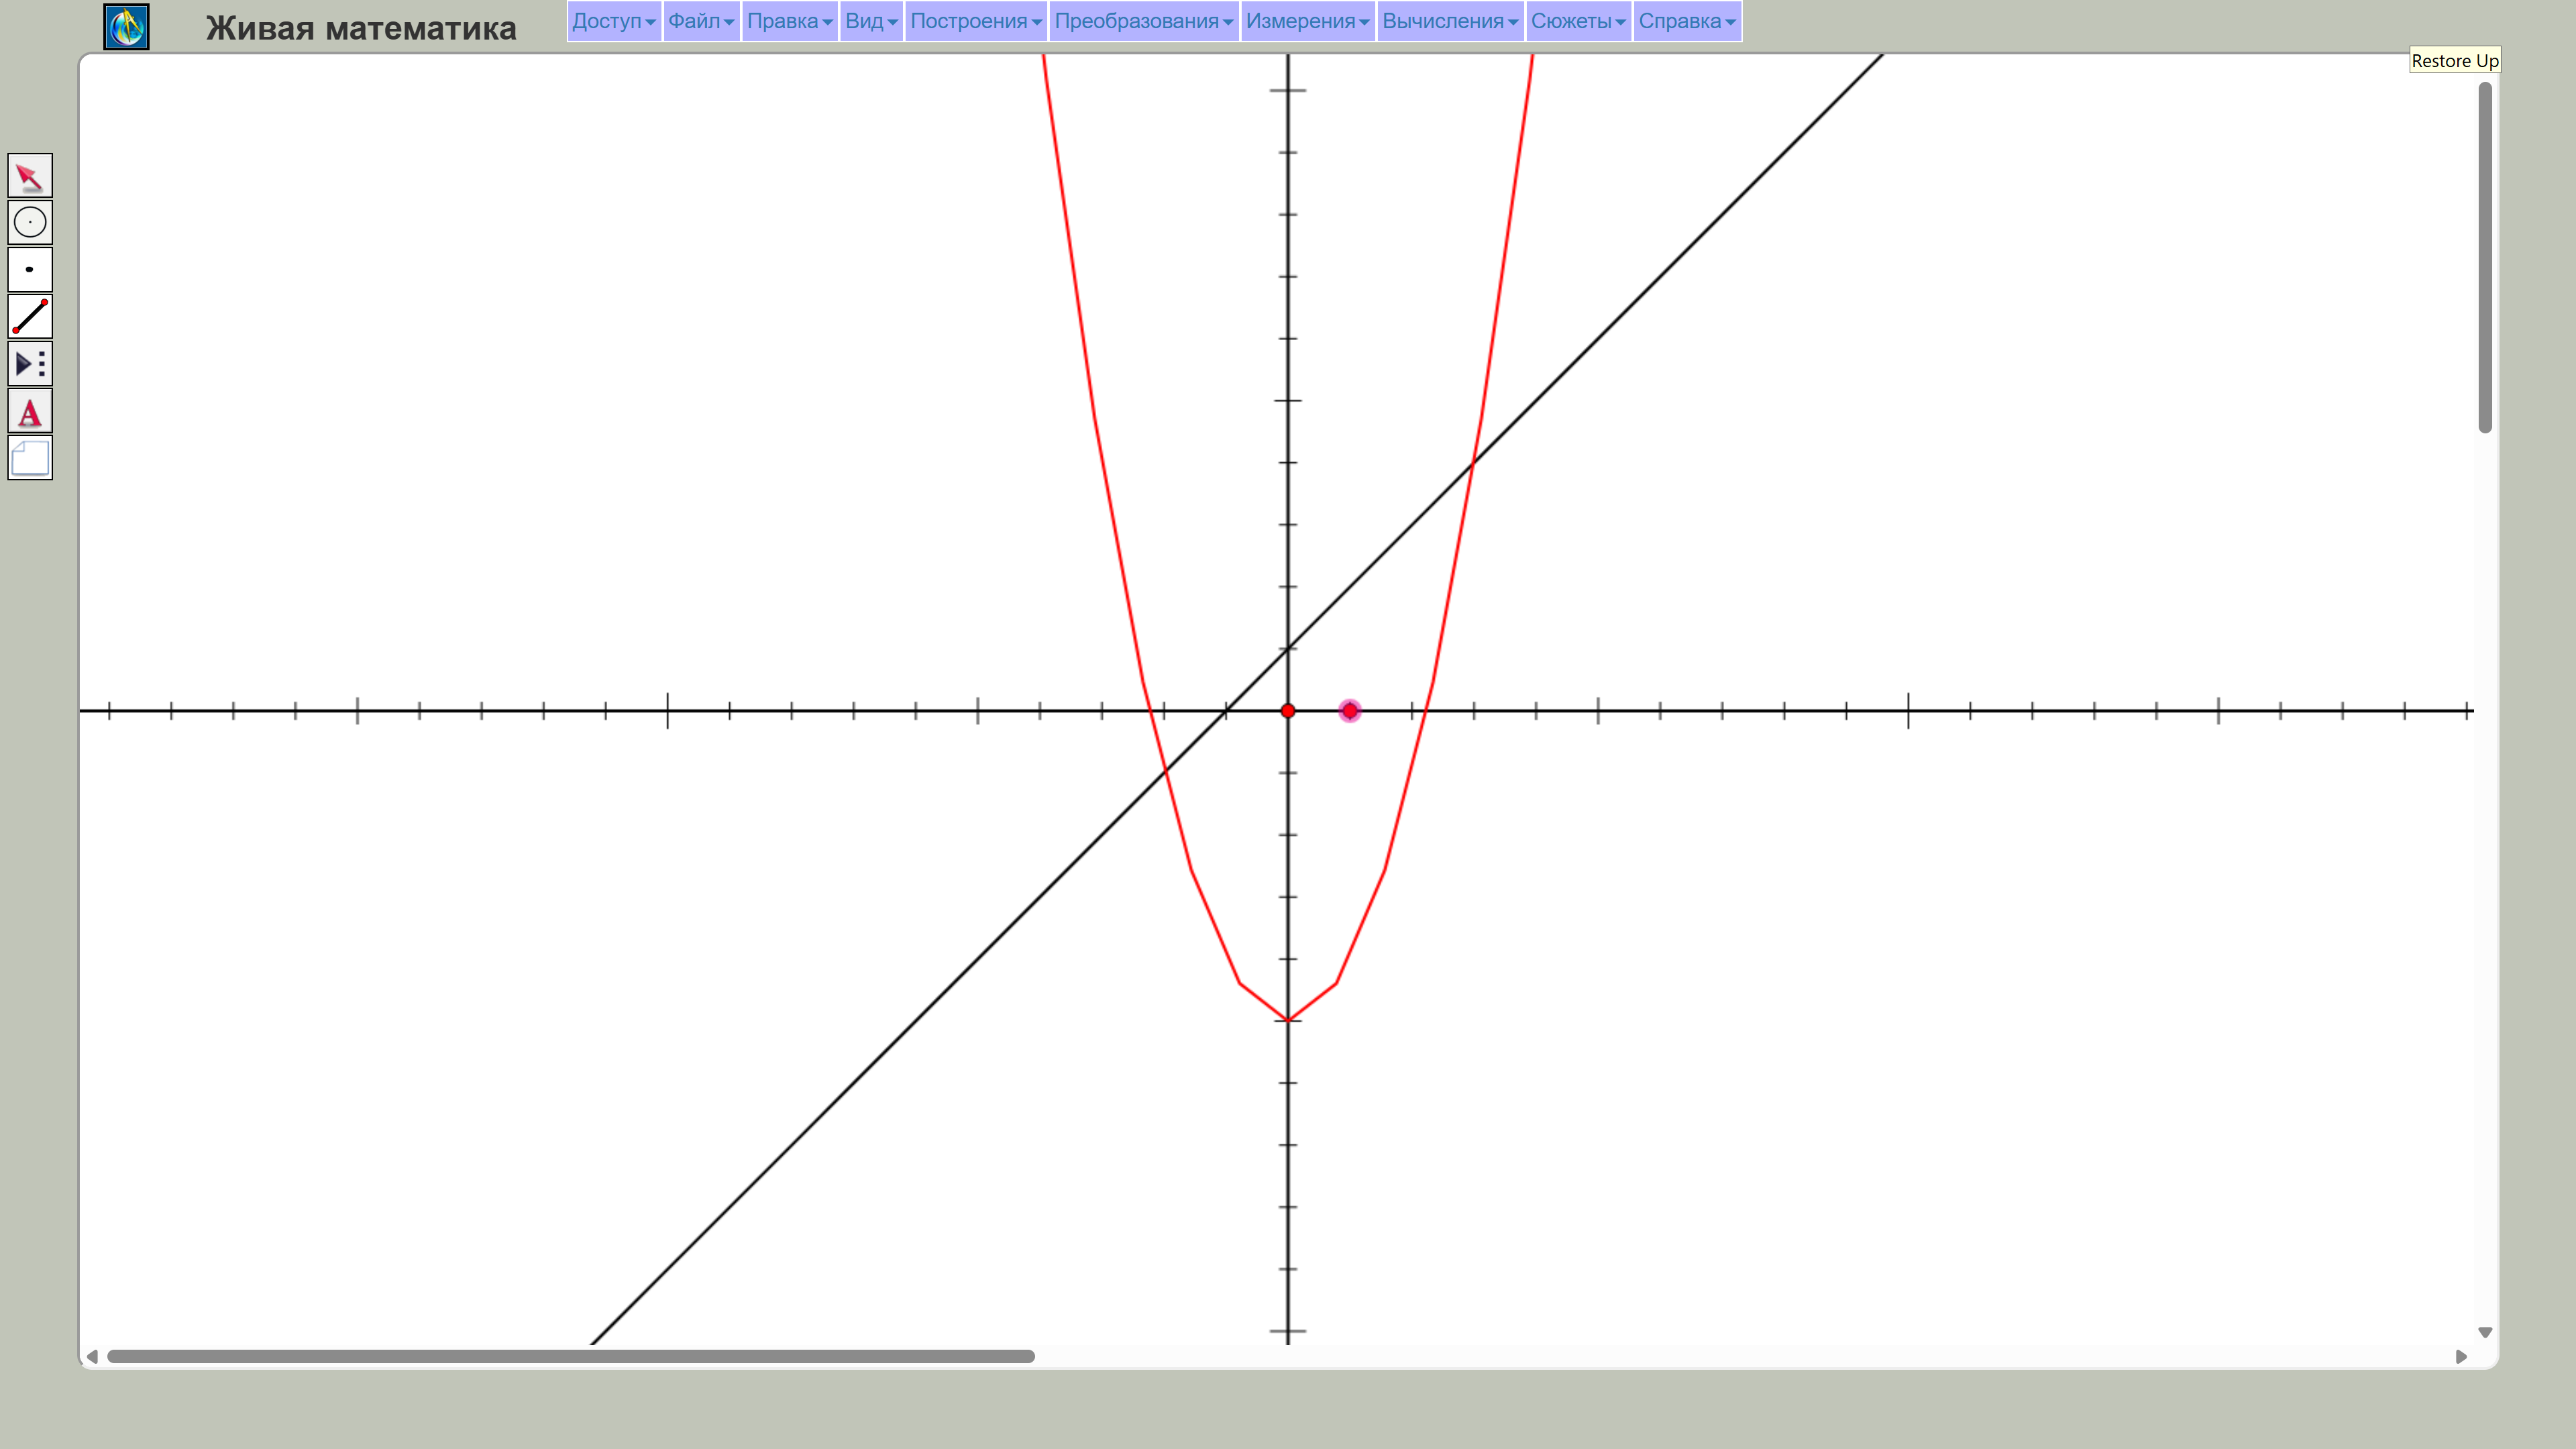Screen dimensions: 2576x1449
Task: Select the Arrow selection tool
Action: pos(29,176)
